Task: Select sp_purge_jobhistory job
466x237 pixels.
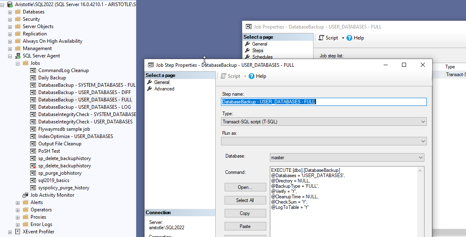Action: pyautogui.click(x=60, y=173)
